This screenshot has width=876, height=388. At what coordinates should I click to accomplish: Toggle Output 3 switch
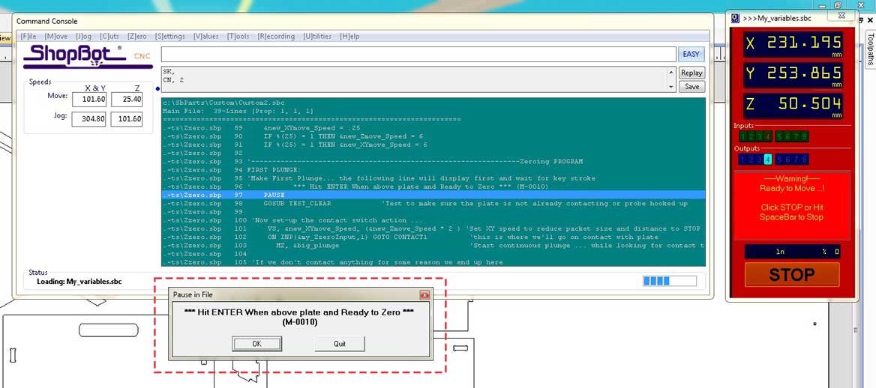(760, 159)
